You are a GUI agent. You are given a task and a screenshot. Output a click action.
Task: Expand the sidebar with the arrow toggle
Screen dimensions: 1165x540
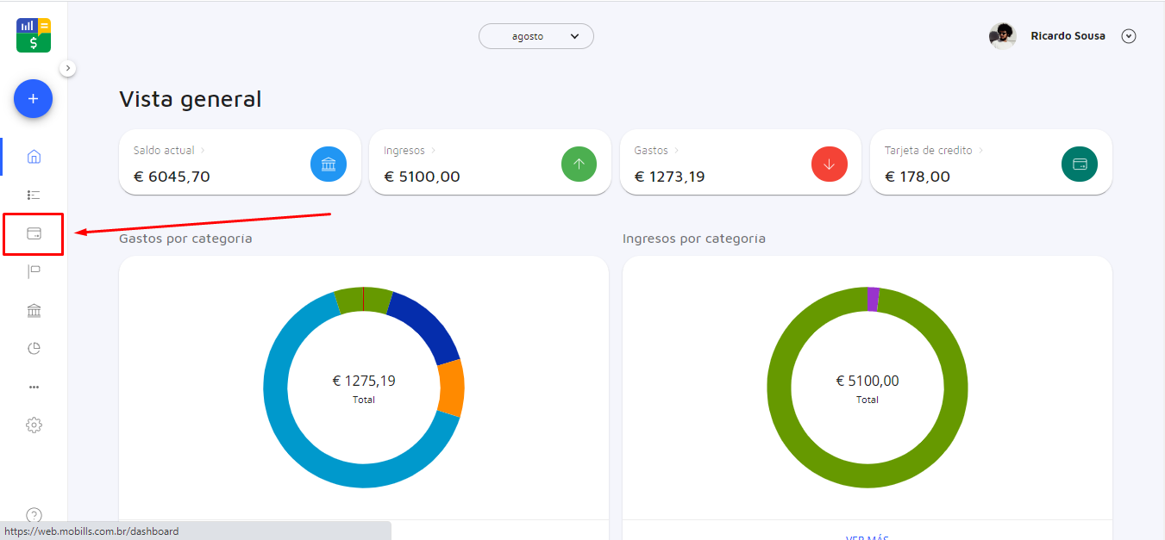[x=68, y=68]
